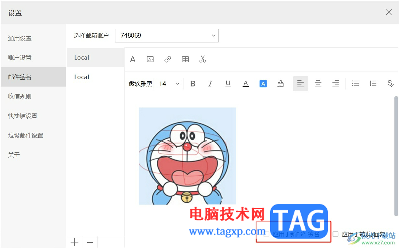Click the signature editor vertical scrollbar
This screenshot has height=248, width=399.
[x=396, y=156]
